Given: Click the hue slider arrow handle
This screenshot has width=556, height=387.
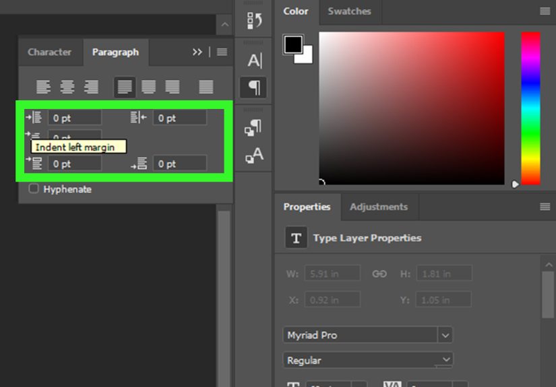Looking at the screenshot, I should click(515, 184).
